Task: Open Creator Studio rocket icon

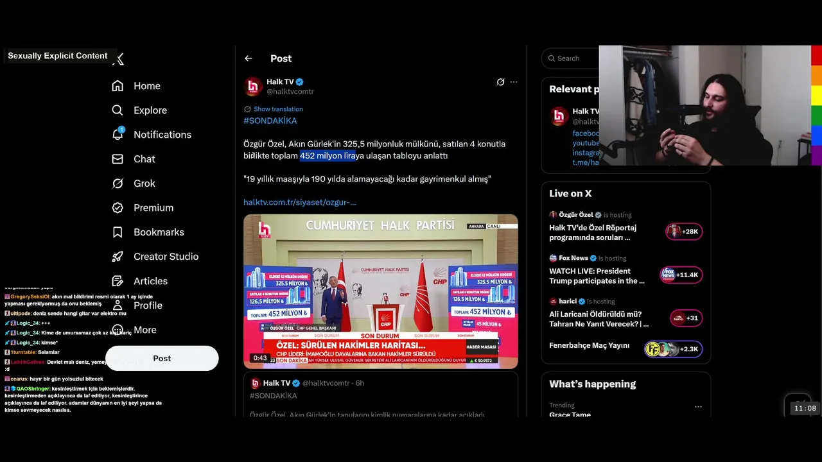Action: pos(118,257)
